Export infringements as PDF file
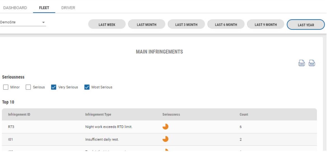 (312, 63)
